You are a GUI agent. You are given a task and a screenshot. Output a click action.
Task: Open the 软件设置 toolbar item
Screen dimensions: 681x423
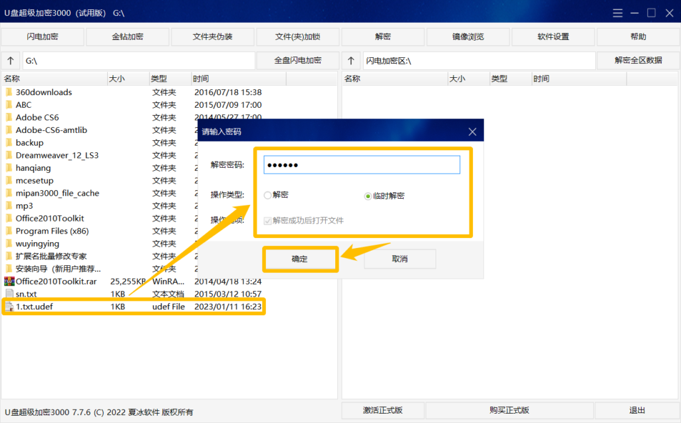point(553,37)
